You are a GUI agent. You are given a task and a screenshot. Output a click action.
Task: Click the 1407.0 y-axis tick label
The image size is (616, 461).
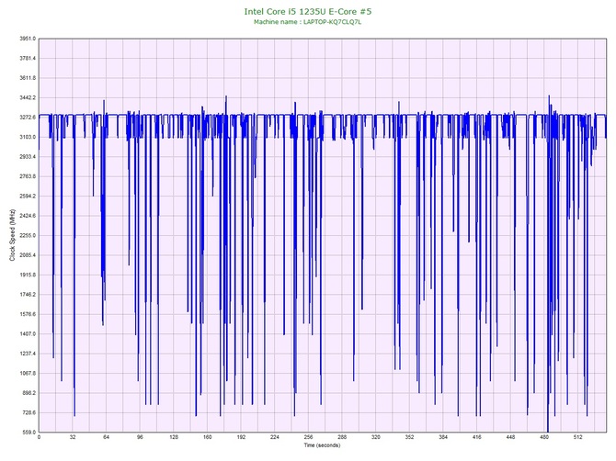27,334
